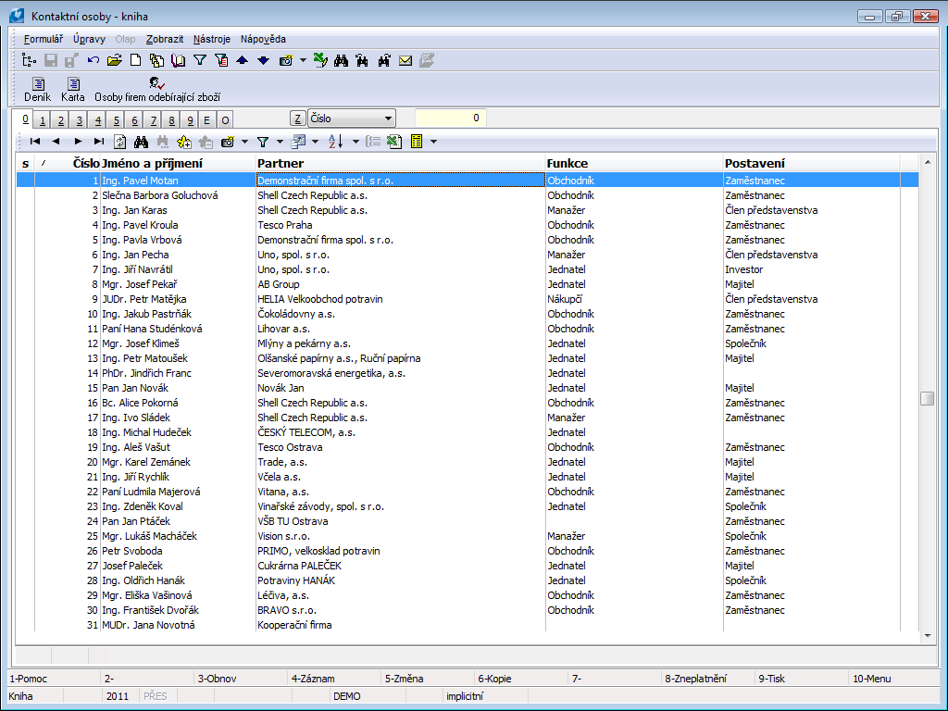Toggle the Z button beside Číslo box
Screen dimensions: 948x711
(x=297, y=118)
